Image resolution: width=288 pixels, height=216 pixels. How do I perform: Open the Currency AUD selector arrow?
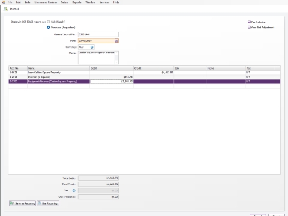(x=92, y=47)
